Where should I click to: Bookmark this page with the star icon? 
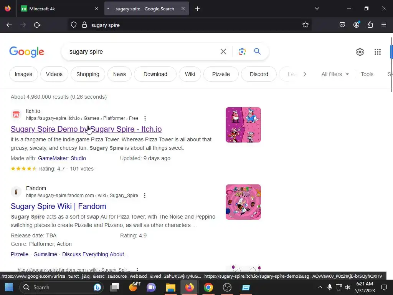[305, 25]
